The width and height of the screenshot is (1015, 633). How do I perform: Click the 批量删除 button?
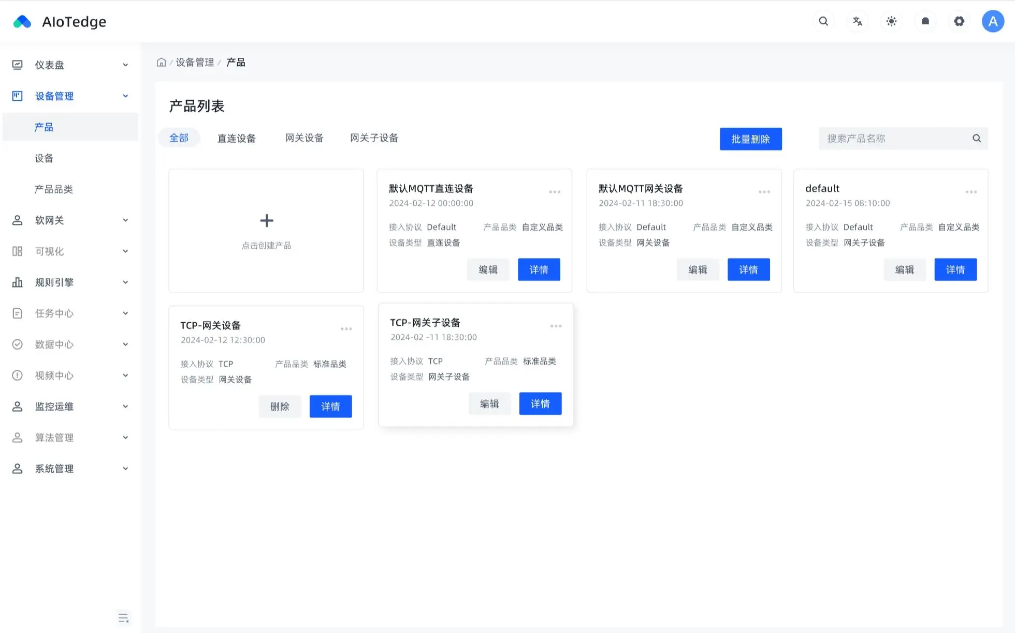coord(750,139)
